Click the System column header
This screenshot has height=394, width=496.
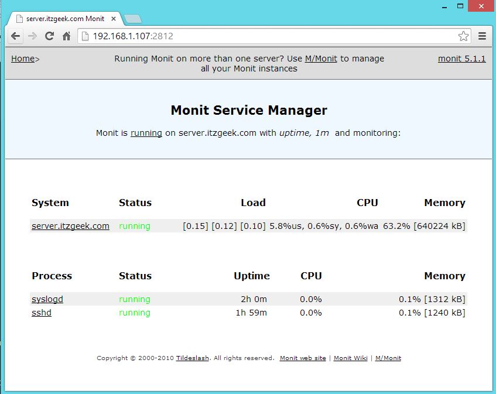(50, 203)
